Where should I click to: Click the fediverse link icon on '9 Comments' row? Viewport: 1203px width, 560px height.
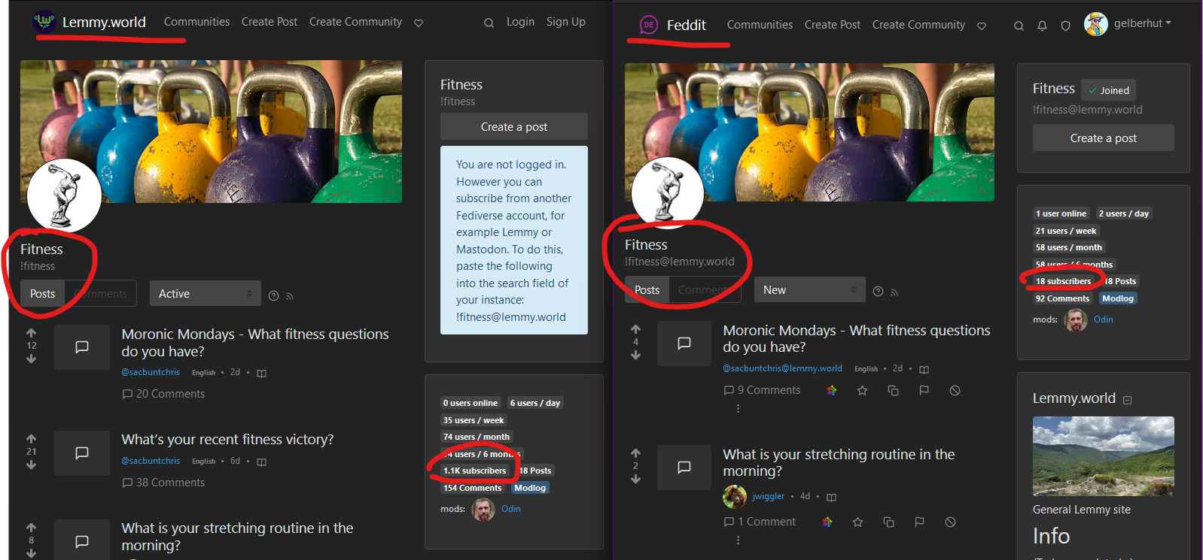(x=831, y=390)
